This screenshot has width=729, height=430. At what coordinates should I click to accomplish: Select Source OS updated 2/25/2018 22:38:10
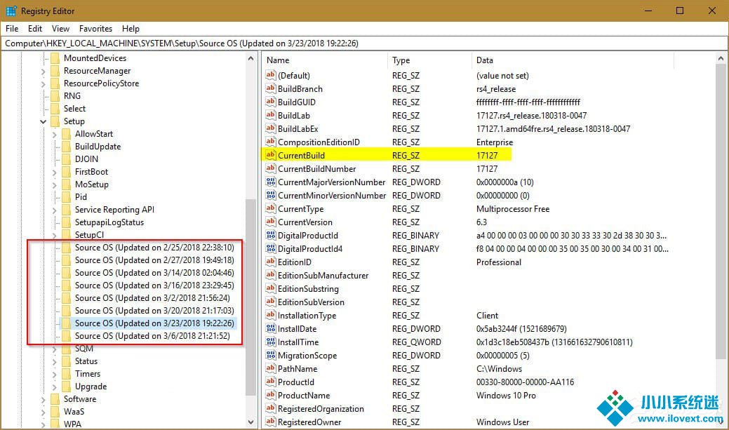coord(154,248)
